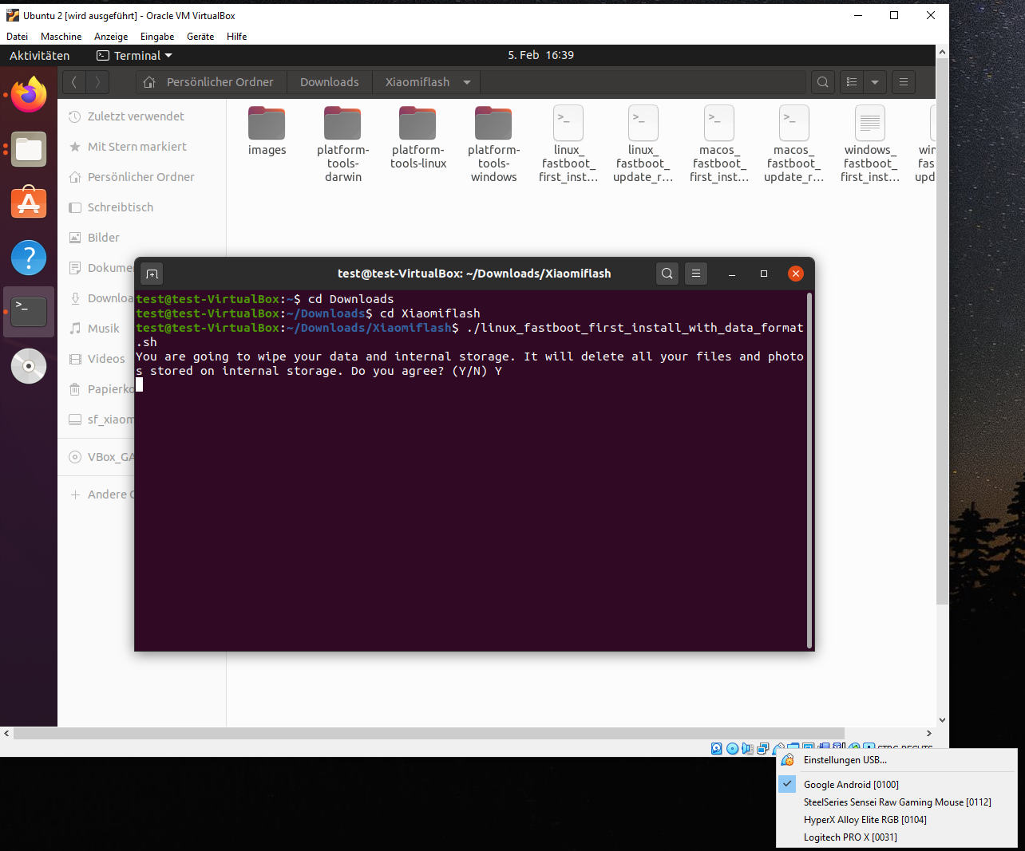Open the Geräte menu
Viewport: 1025px width, 851px height.
coord(200,36)
